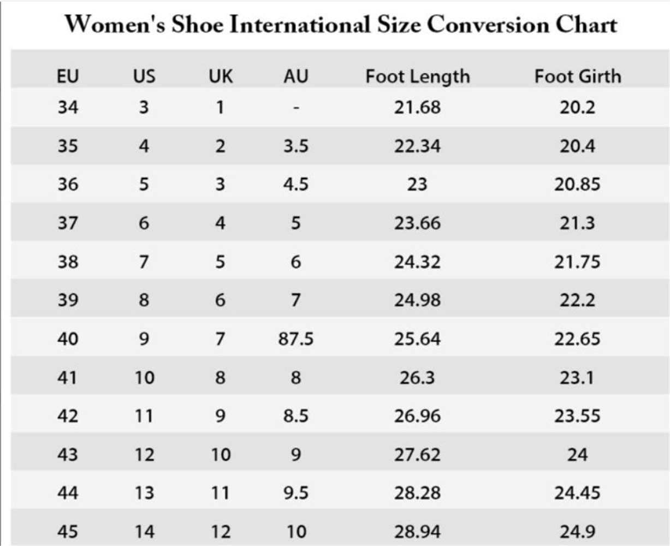Click the UK size 12 cell
This screenshot has width=670, height=546.
pos(220,532)
